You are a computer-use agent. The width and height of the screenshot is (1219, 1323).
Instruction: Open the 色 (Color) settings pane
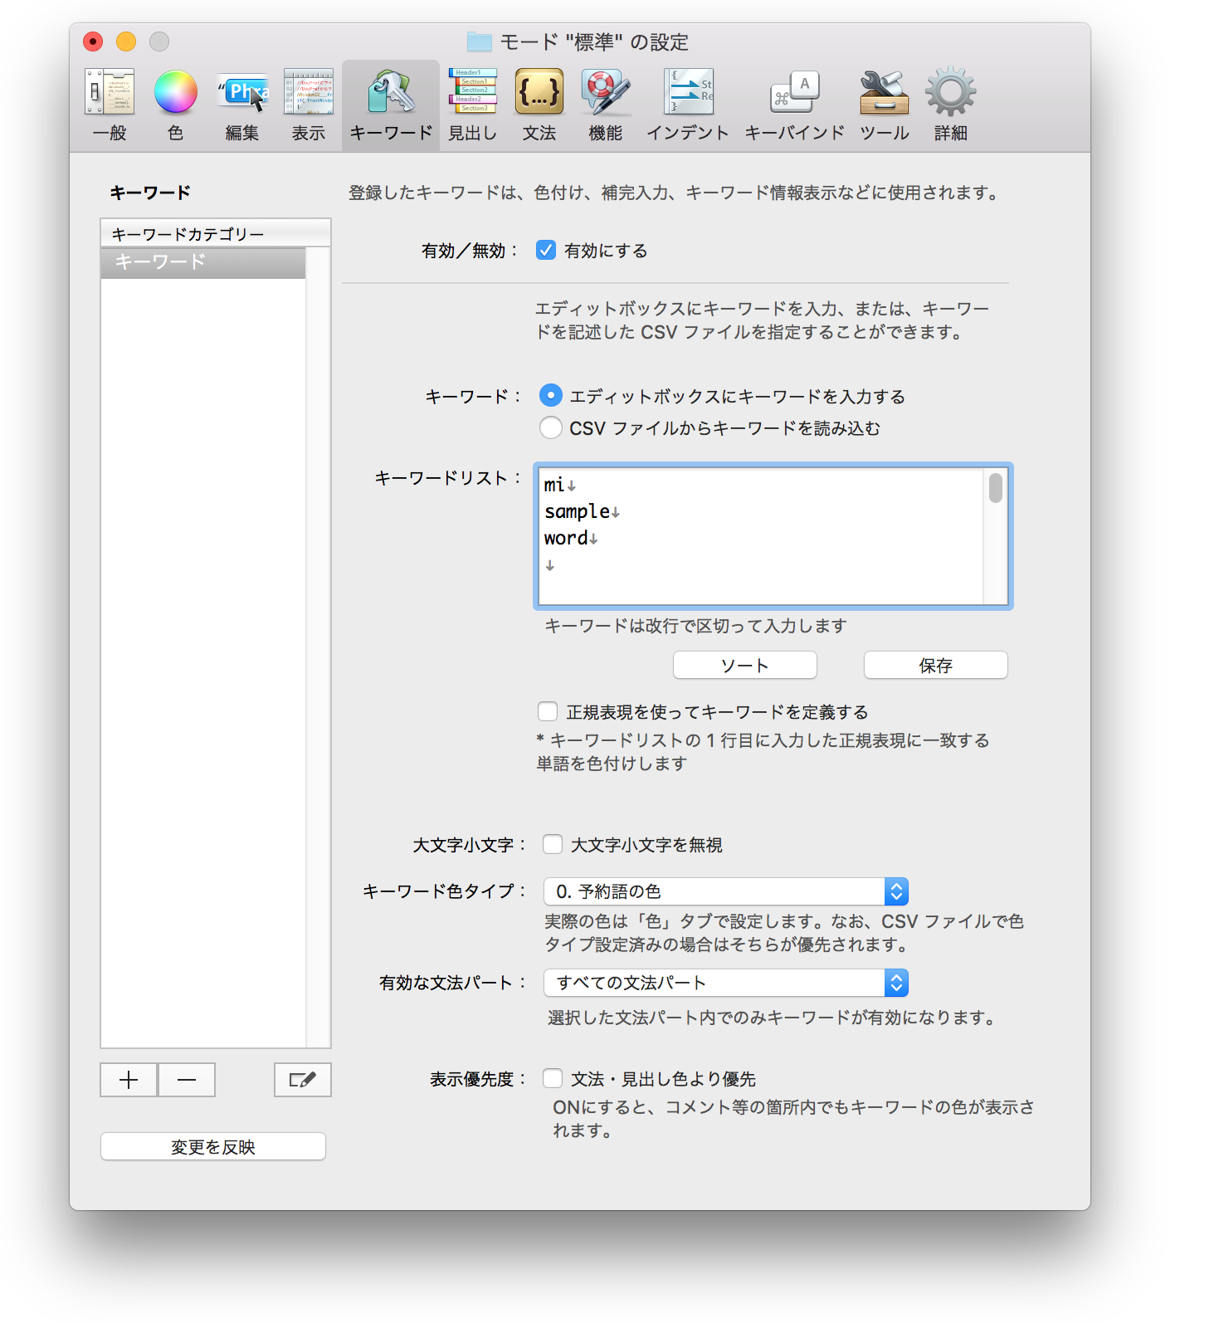click(x=175, y=104)
